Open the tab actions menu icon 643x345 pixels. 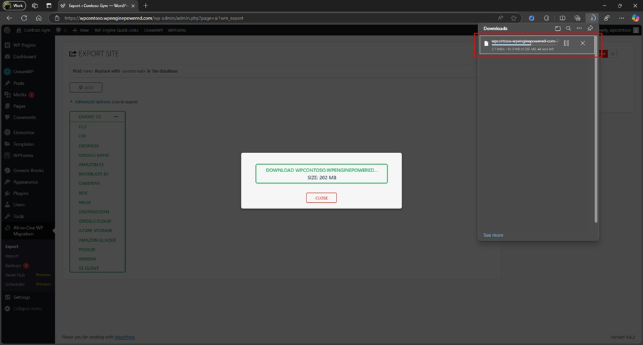tap(49, 5)
